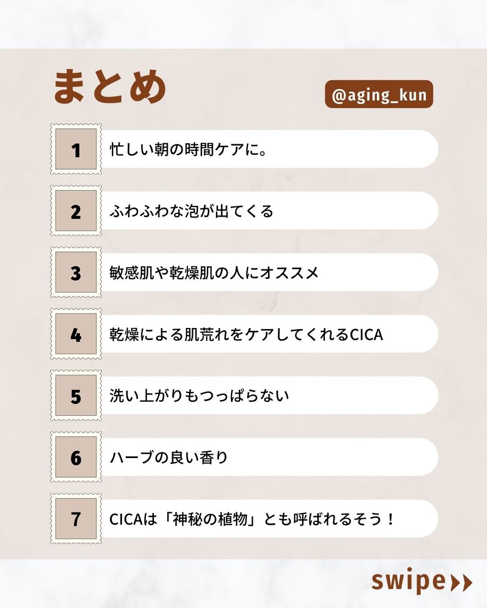Select the ふわふわな泡が出てくる item
The height and width of the screenshot is (608, 487).
tap(192, 211)
